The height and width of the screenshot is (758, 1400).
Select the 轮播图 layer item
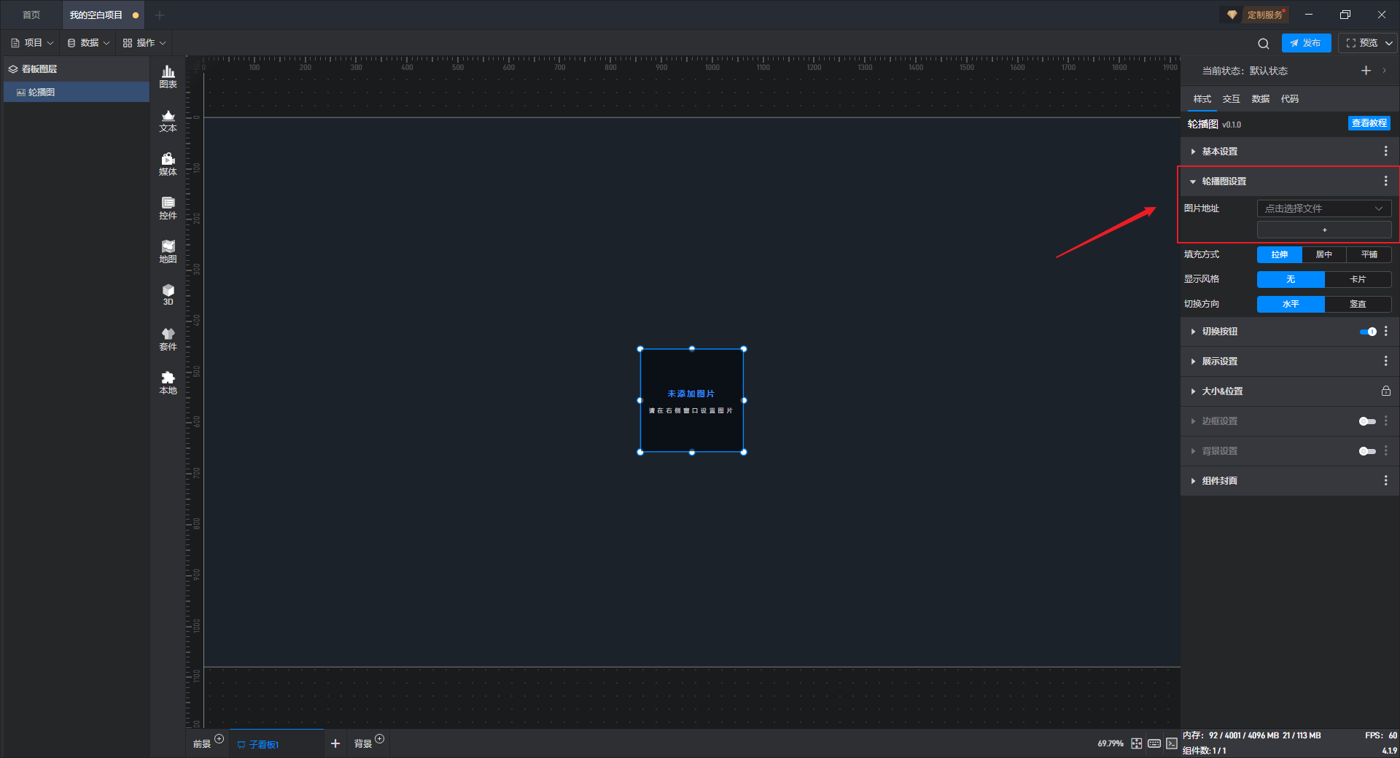click(77, 92)
